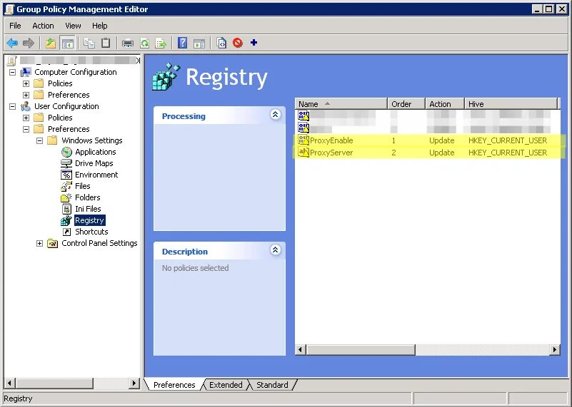Click the tree pane's horizontal scrollbar thumb
The height and width of the screenshot is (407, 572).
pos(54,383)
